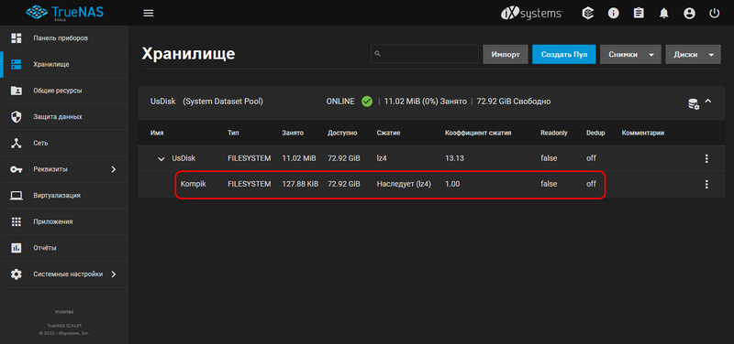Viewport: 734px width, 344px height.
Task: Click the 72.92 GiB Свободно pool text
Action: click(x=514, y=102)
